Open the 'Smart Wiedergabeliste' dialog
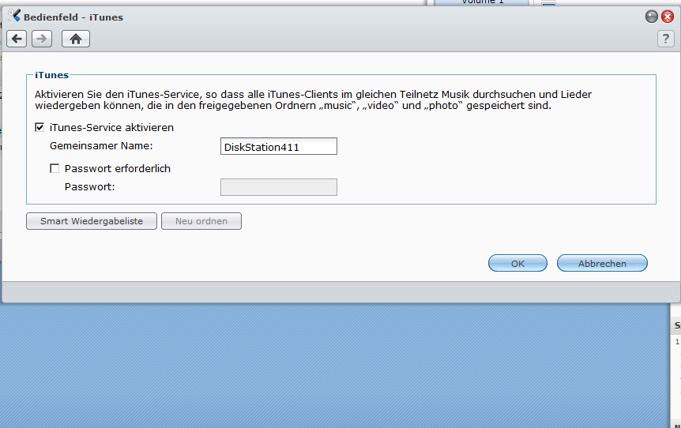 coord(92,221)
